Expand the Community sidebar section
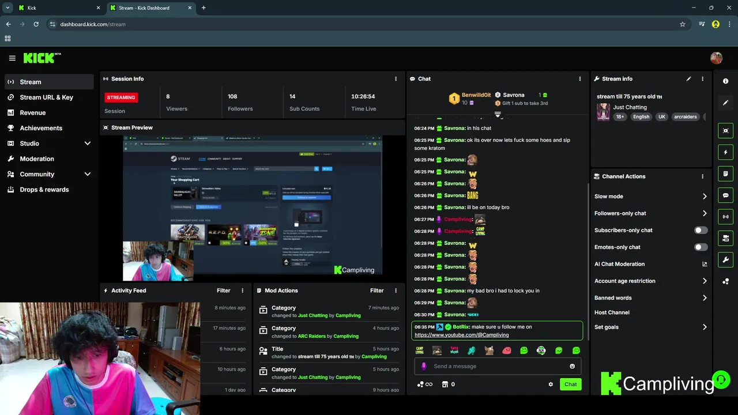 point(88,174)
